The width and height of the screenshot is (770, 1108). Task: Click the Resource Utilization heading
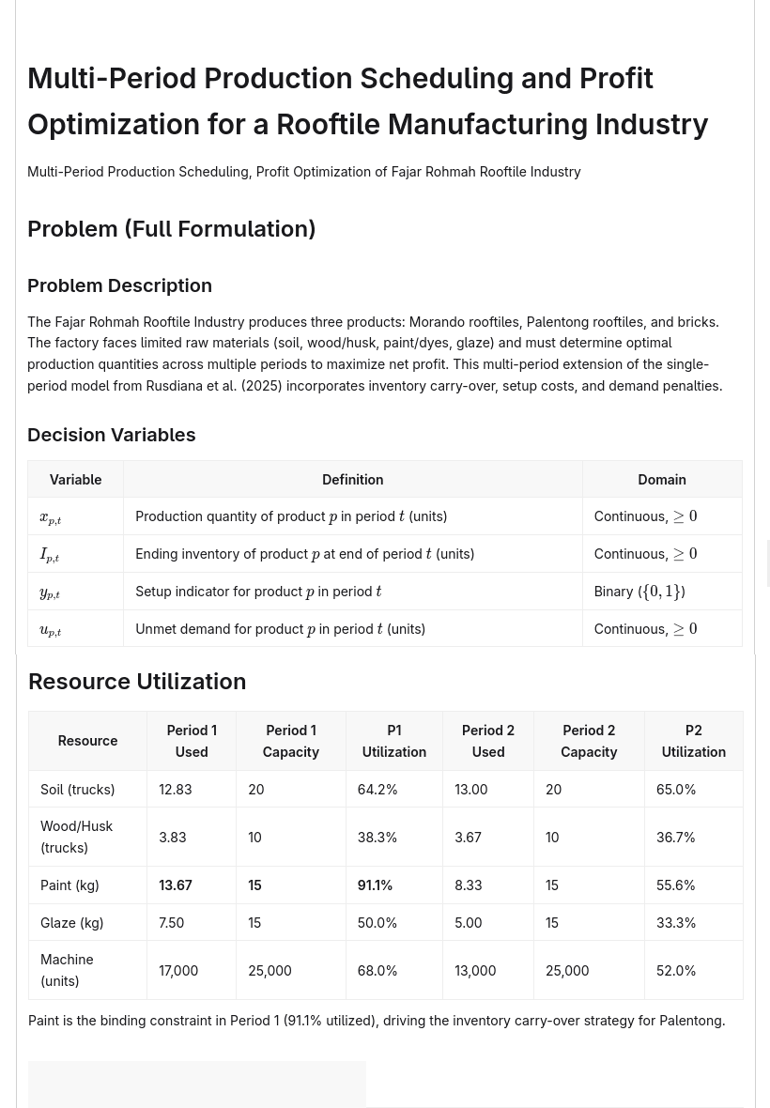(x=137, y=681)
